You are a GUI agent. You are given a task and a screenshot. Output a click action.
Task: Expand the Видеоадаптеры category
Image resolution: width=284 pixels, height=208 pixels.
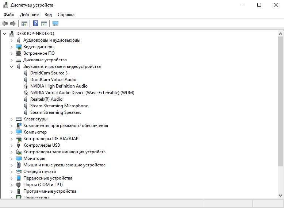(x=11, y=47)
